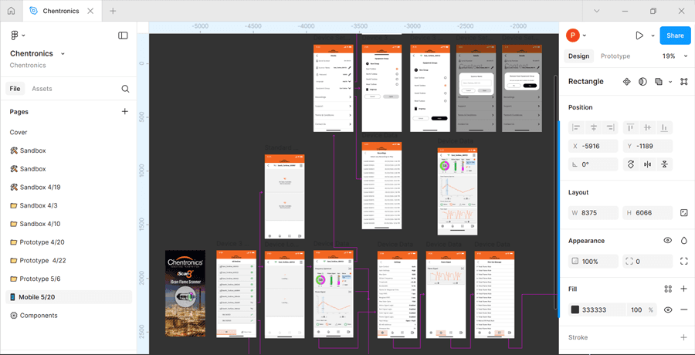The width and height of the screenshot is (695, 355).
Task: Click the flip horizontal icon
Action: (x=648, y=164)
